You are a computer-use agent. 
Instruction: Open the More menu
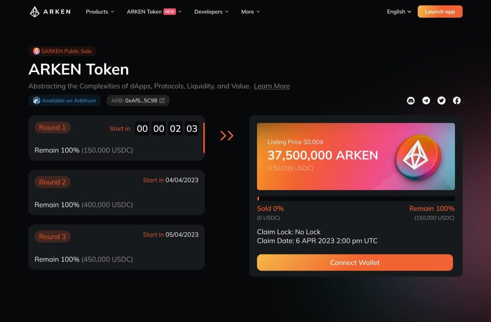pyautogui.click(x=250, y=12)
